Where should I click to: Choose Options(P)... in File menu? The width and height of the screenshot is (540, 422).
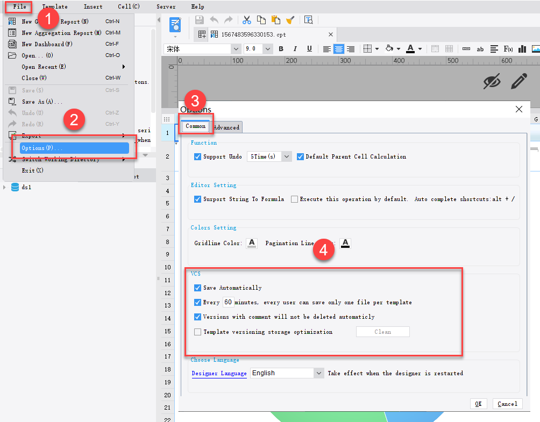tap(74, 148)
